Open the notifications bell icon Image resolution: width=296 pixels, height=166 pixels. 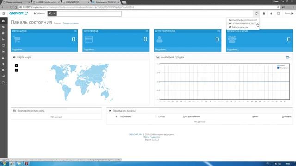click(x=264, y=13)
